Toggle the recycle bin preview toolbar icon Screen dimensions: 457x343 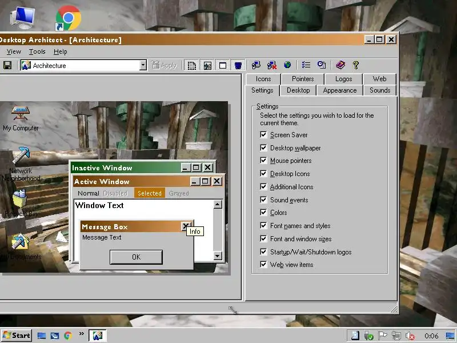[238, 65]
